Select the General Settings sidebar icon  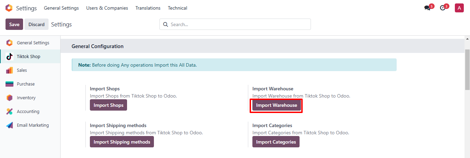(10, 43)
